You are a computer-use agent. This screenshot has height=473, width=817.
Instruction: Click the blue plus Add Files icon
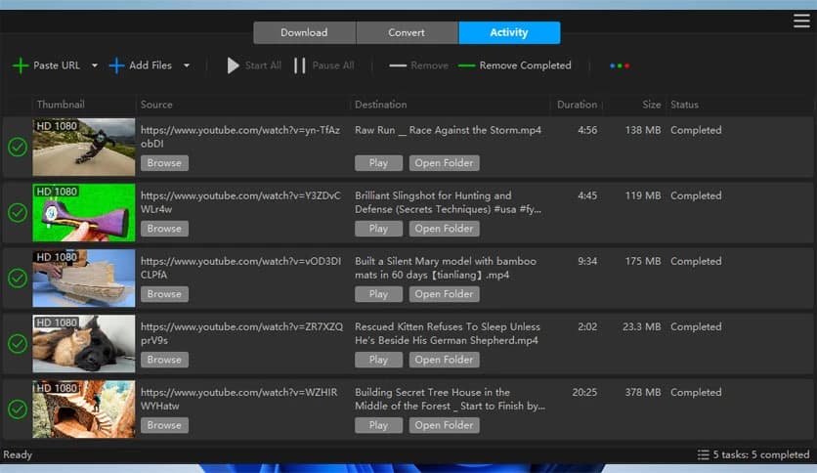tap(116, 65)
